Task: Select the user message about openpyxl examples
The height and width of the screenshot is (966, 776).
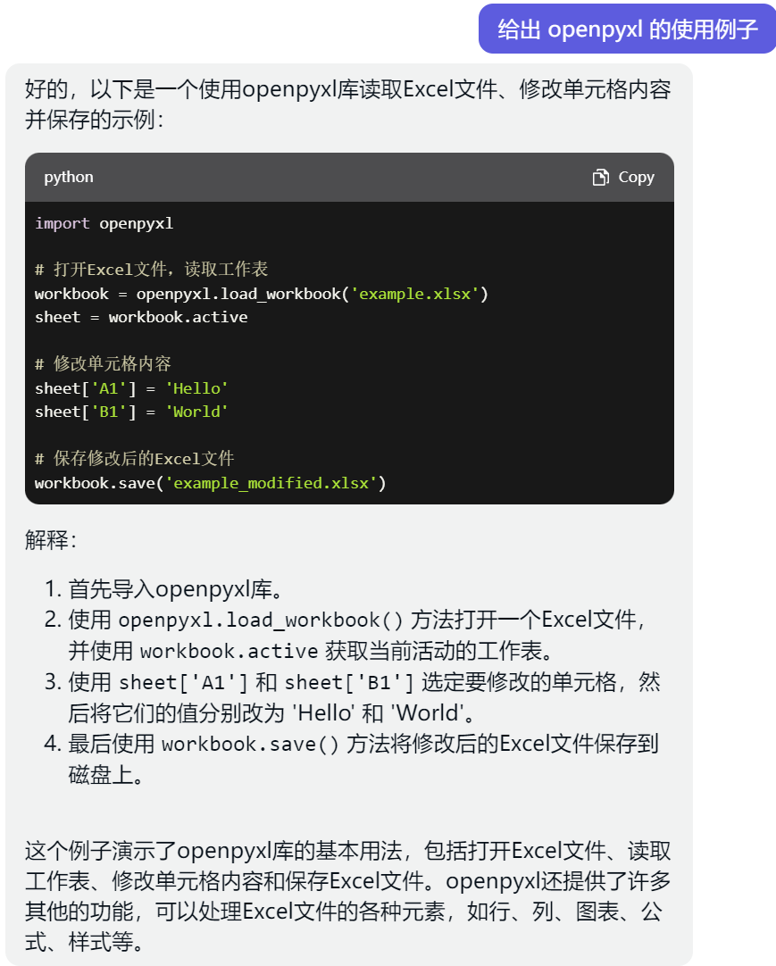Action: (627, 29)
